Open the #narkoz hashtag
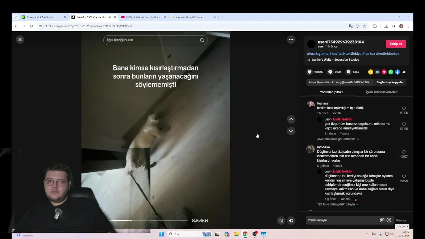 (x=369, y=53)
